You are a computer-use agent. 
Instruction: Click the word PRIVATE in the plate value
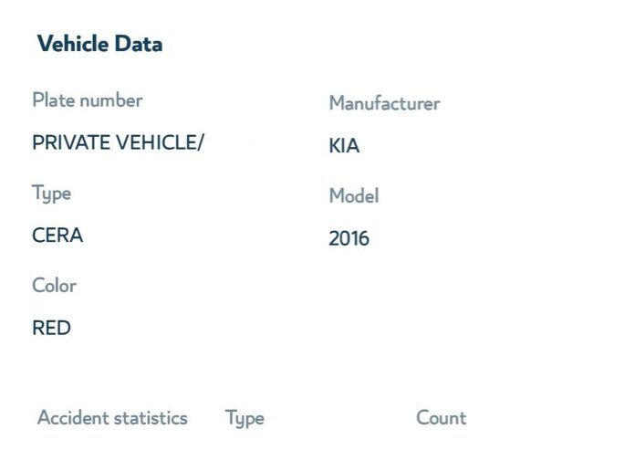(x=71, y=143)
